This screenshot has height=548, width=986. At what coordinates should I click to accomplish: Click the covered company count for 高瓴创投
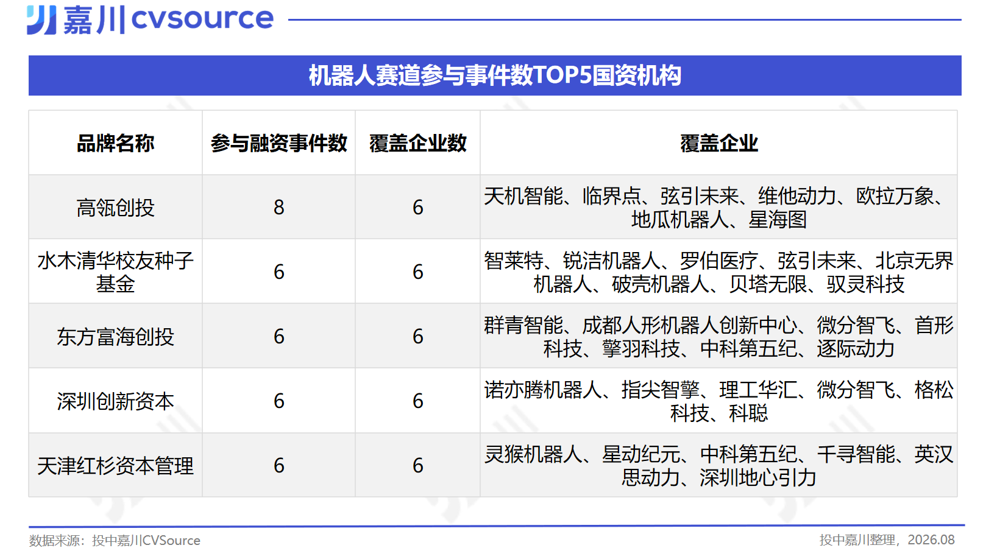(x=417, y=208)
